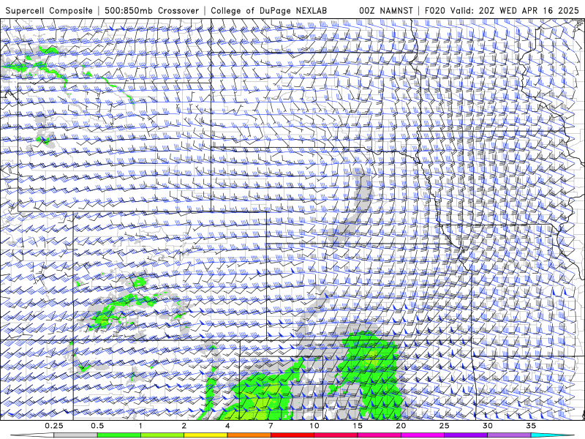This screenshot has width=585, height=439.
Task: Click the 'F020 Valid: 20Z WED APR 16 2025' text
Action: [x=502, y=10]
